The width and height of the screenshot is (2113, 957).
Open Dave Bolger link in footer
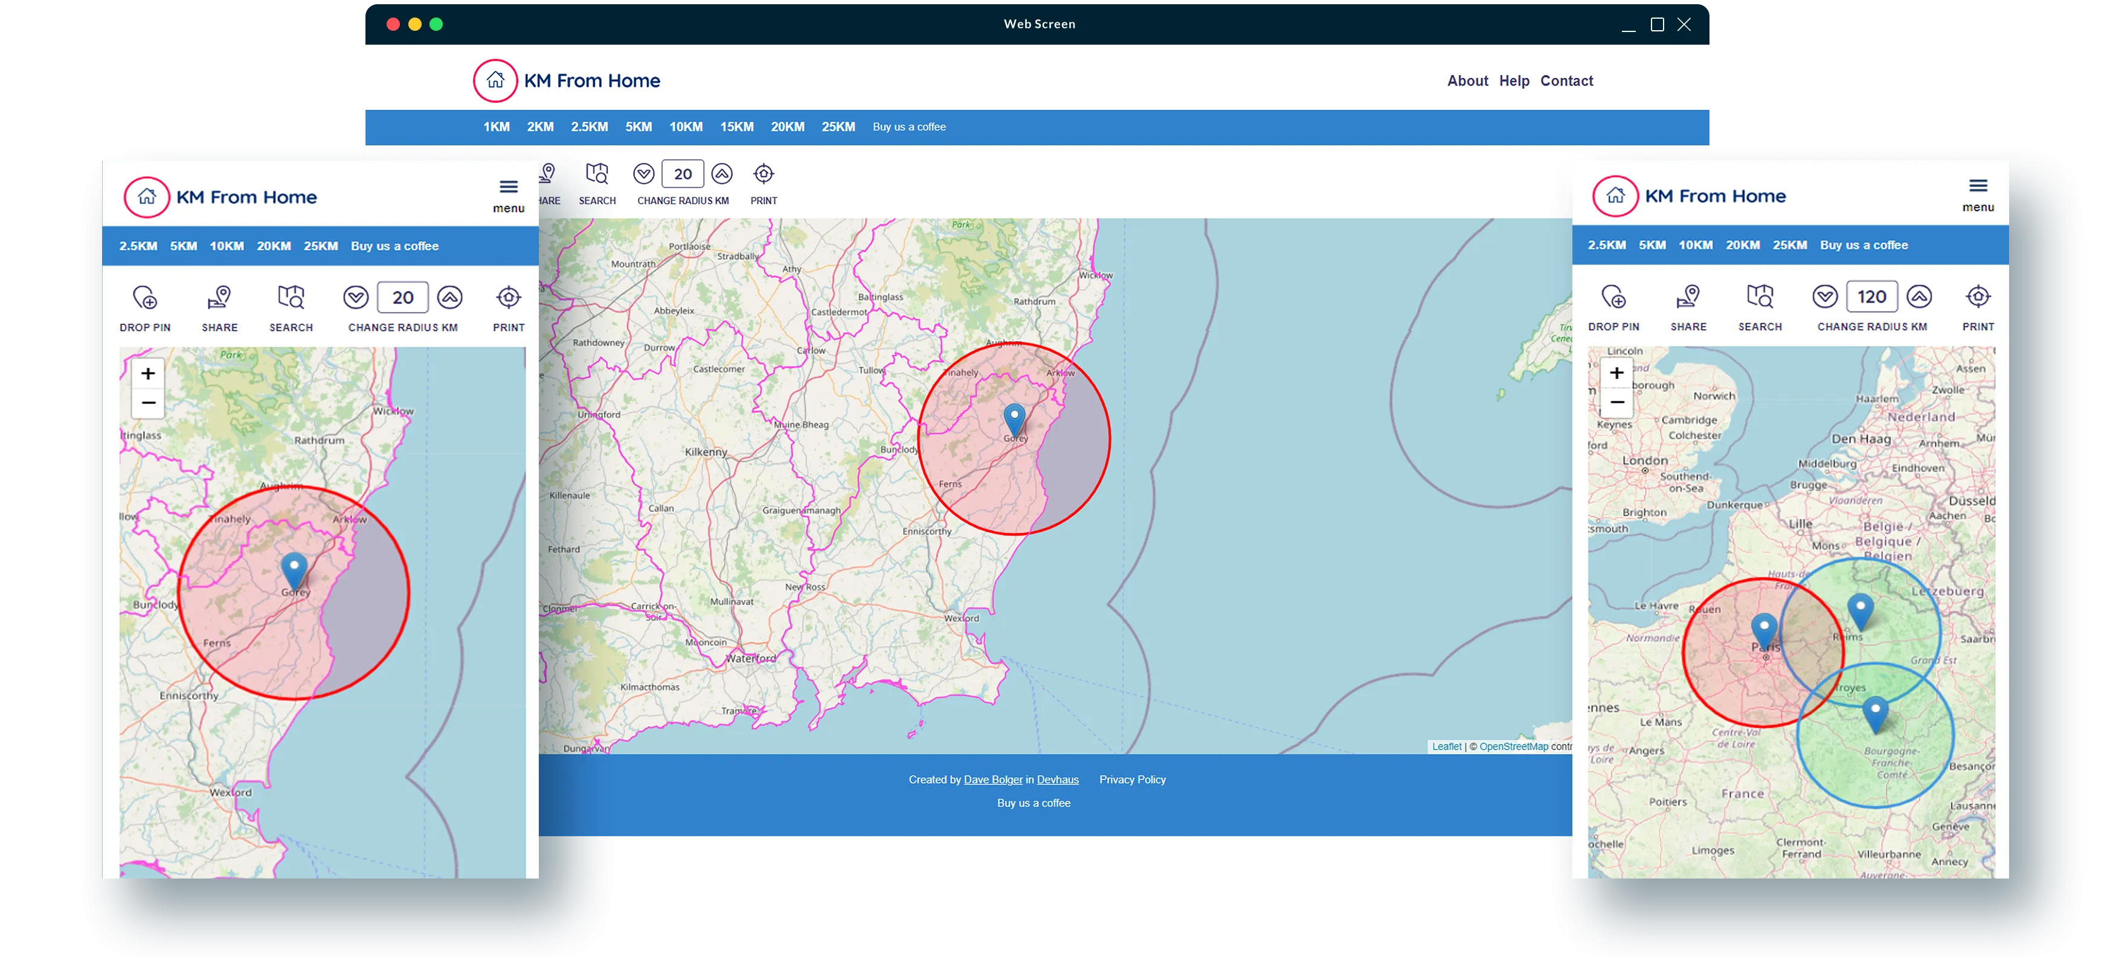(992, 780)
